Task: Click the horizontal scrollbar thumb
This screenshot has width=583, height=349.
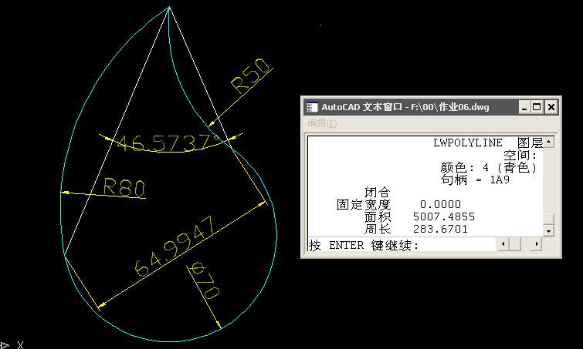Action: pyautogui.click(x=514, y=244)
